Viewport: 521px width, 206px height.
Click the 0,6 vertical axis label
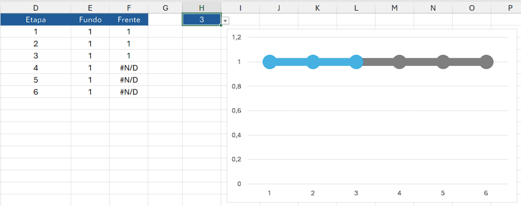236,111
